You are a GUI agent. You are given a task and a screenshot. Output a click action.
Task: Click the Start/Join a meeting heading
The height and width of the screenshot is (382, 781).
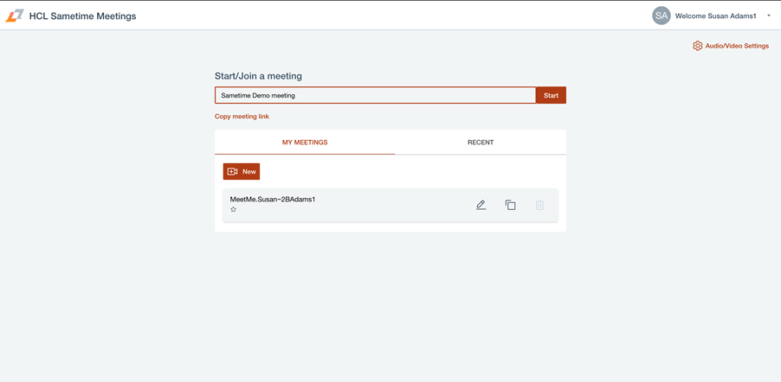258,76
